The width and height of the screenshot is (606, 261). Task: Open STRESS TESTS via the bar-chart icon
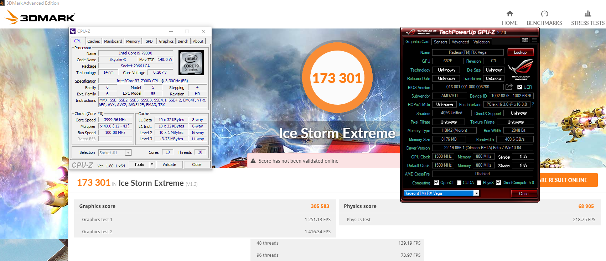[x=588, y=14]
